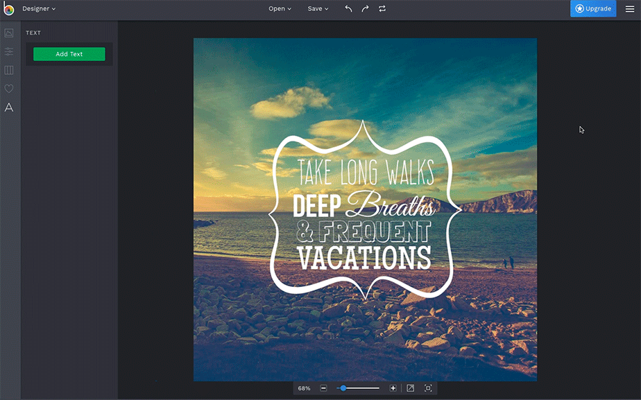The width and height of the screenshot is (641, 400).
Task: Select the & FREQUENT outlined text
Action: coord(364,232)
